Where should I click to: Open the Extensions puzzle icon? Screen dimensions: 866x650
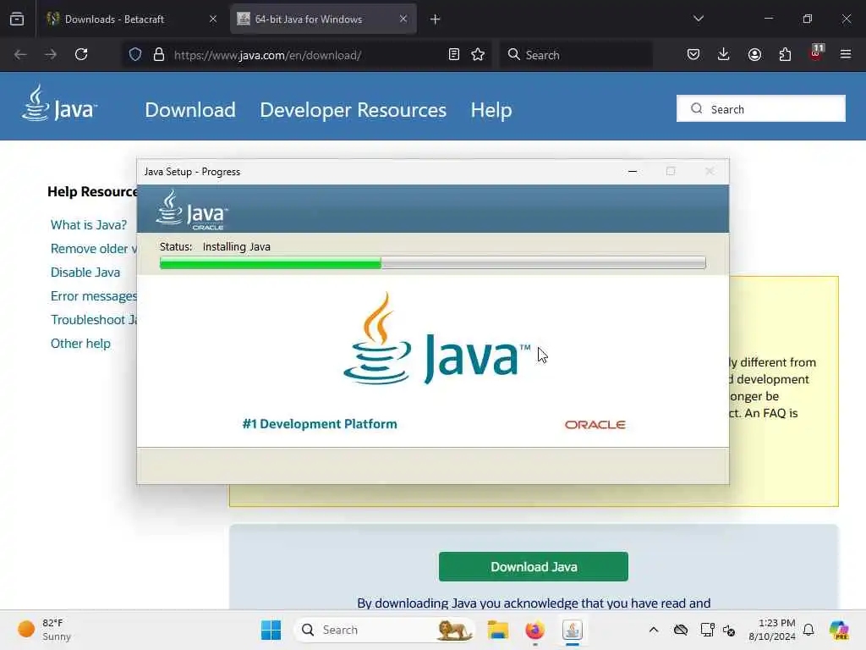pyautogui.click(x=785, y=54)
